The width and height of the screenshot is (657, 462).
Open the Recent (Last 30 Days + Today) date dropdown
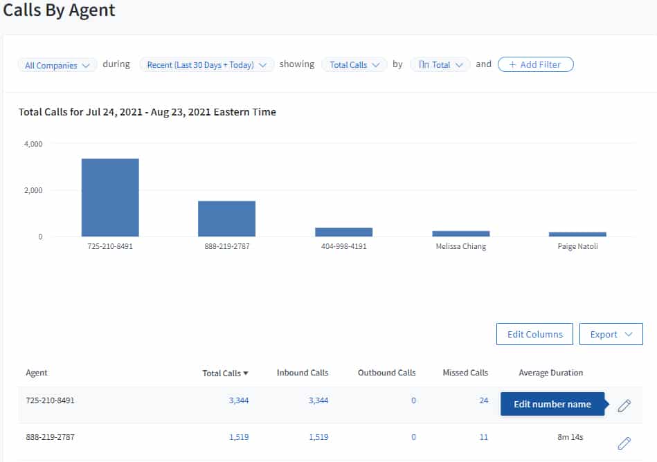(x=206, y=65)
